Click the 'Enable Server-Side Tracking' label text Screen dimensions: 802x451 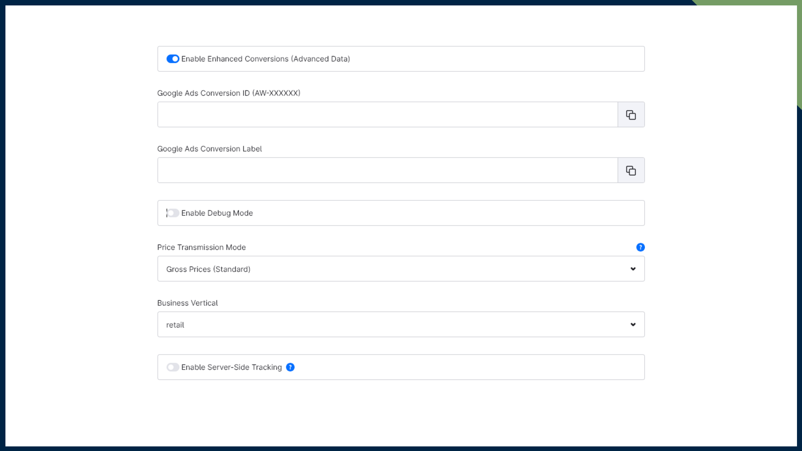click(231, 367)
